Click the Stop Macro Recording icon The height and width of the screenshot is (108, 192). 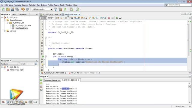(112, 18)
